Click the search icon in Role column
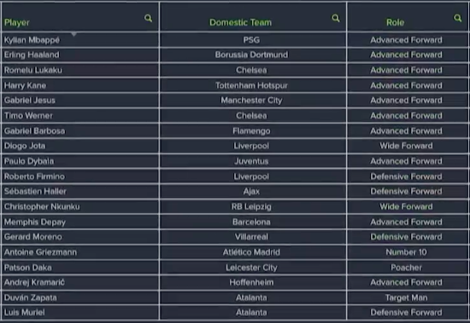 (457, 18)
